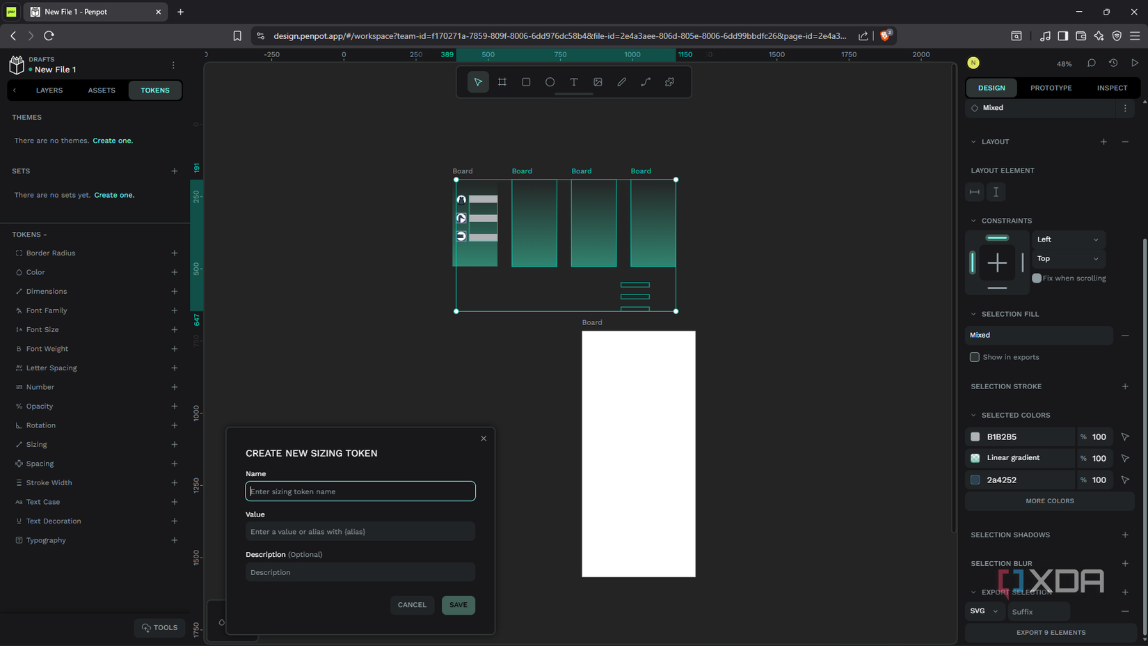The width and height of the screenshot is (1148, 646).
Task: Reload the browser page
Action: [49, 36]
